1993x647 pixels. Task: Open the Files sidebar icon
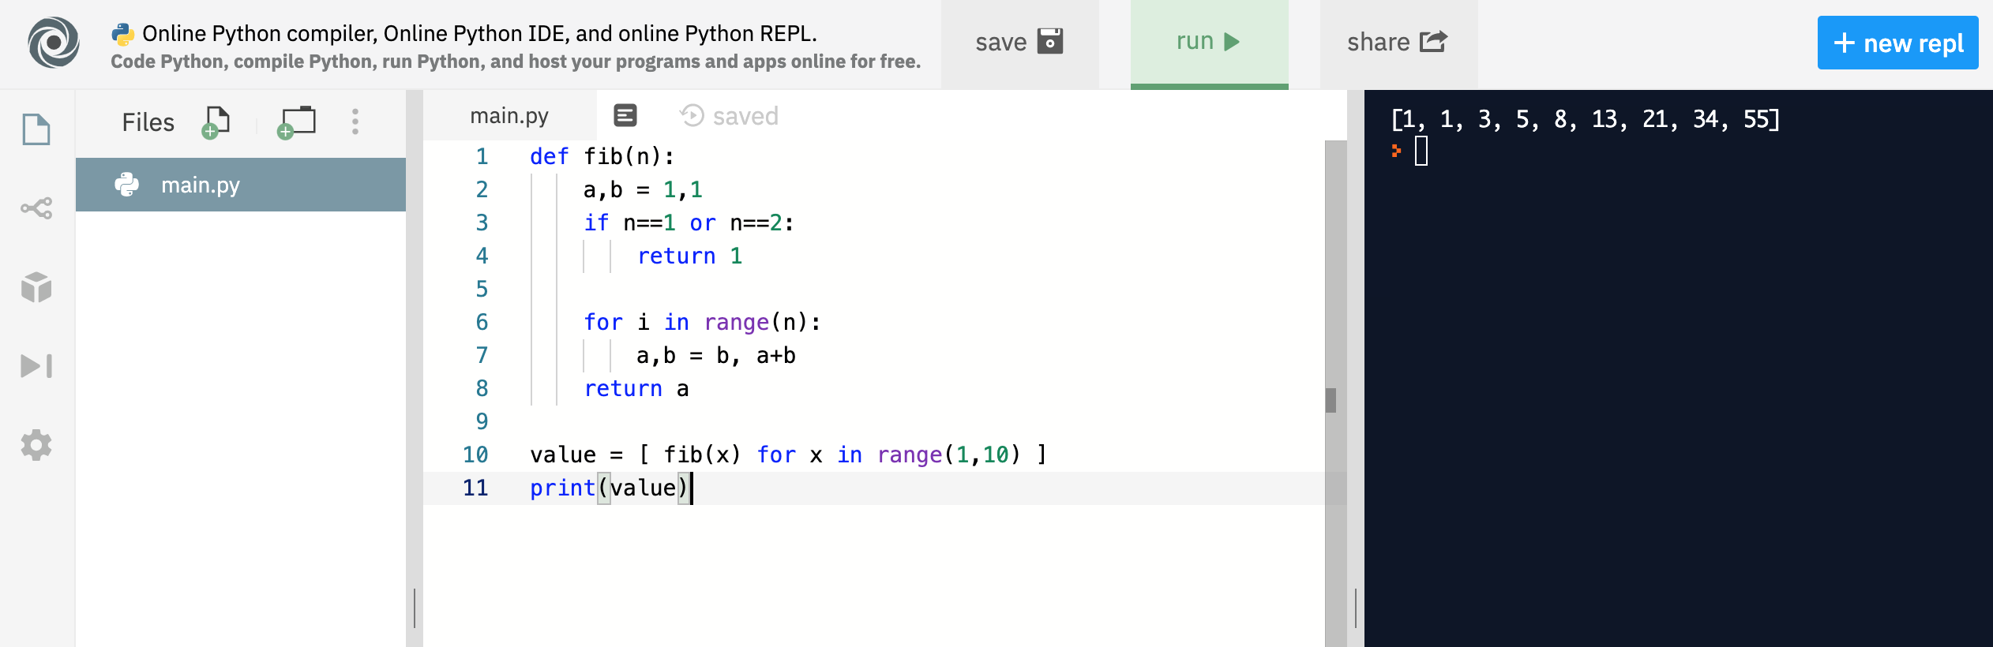pyautogui.click(x=36, y=129)
